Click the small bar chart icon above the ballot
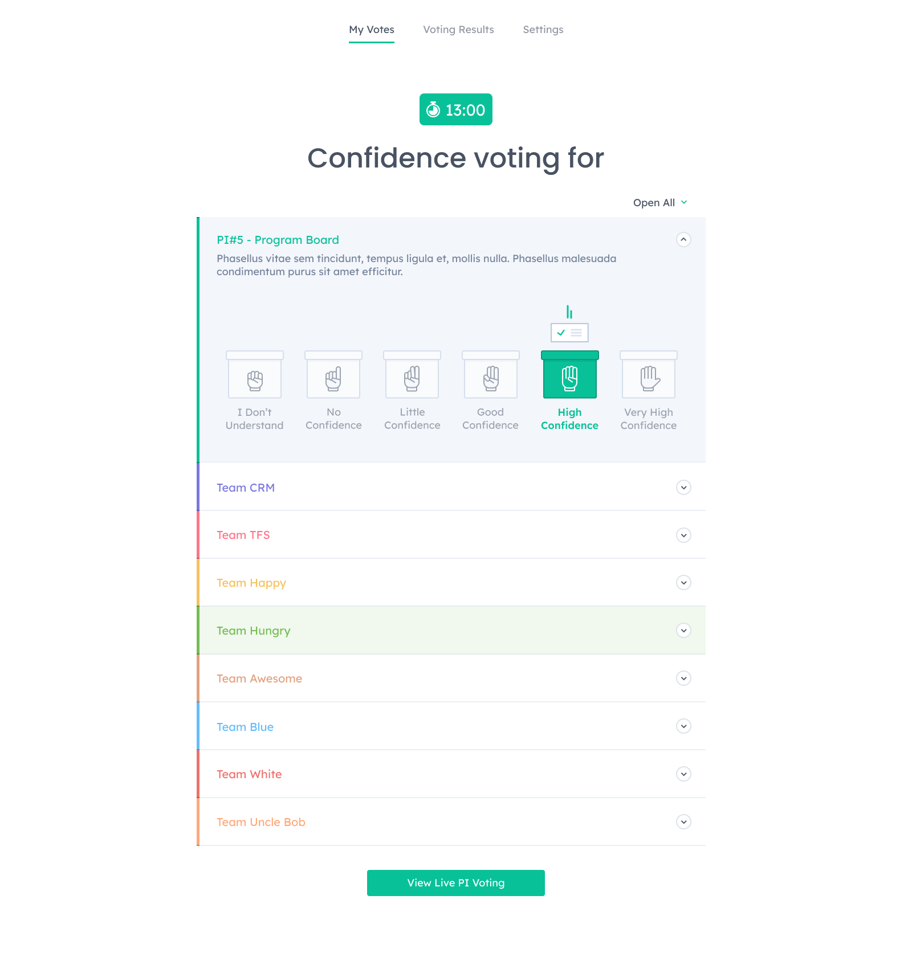Image resolution: width=912 pixels, height=973 pixels. (x=569, y=311)
